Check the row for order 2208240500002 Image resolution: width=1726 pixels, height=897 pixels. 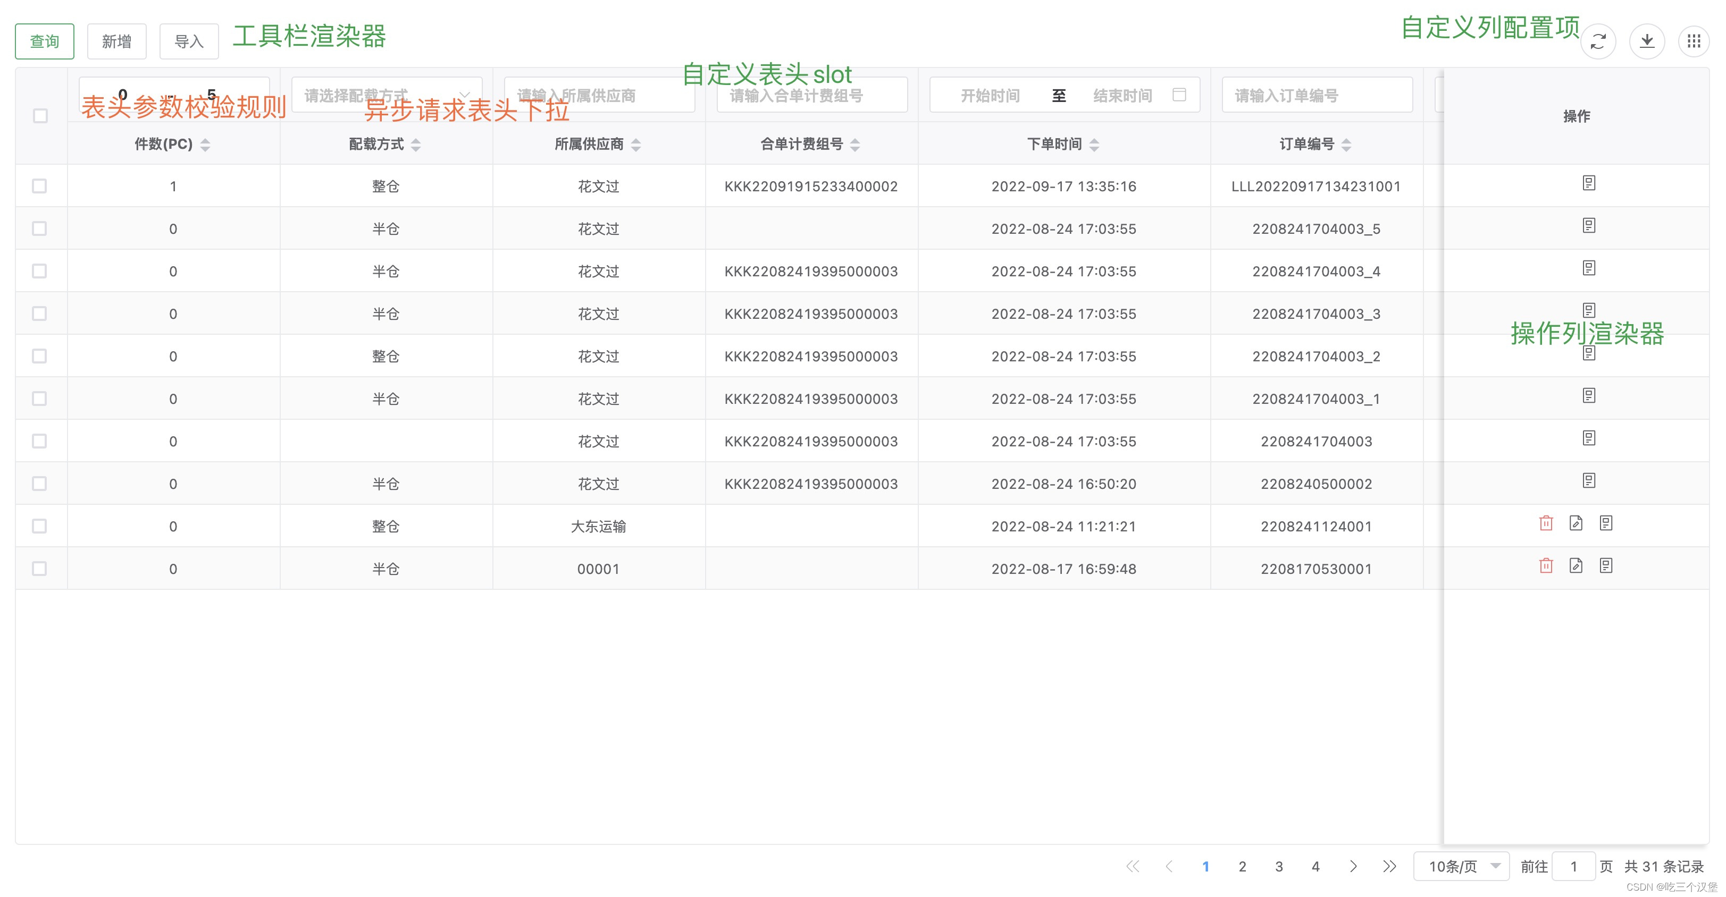(39, 484)
